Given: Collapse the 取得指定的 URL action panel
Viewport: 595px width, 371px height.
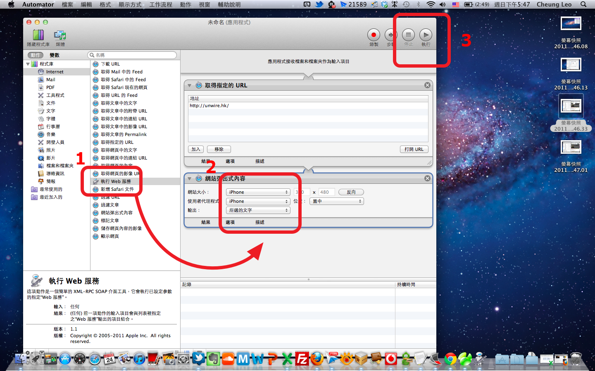Looking at the screenshot, I should tap(190, 85).
